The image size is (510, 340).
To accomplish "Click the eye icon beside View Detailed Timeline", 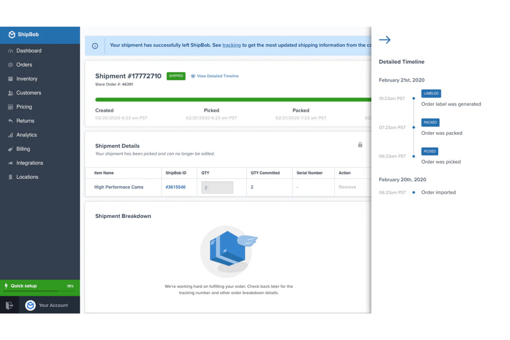I will tap(193, 76).
